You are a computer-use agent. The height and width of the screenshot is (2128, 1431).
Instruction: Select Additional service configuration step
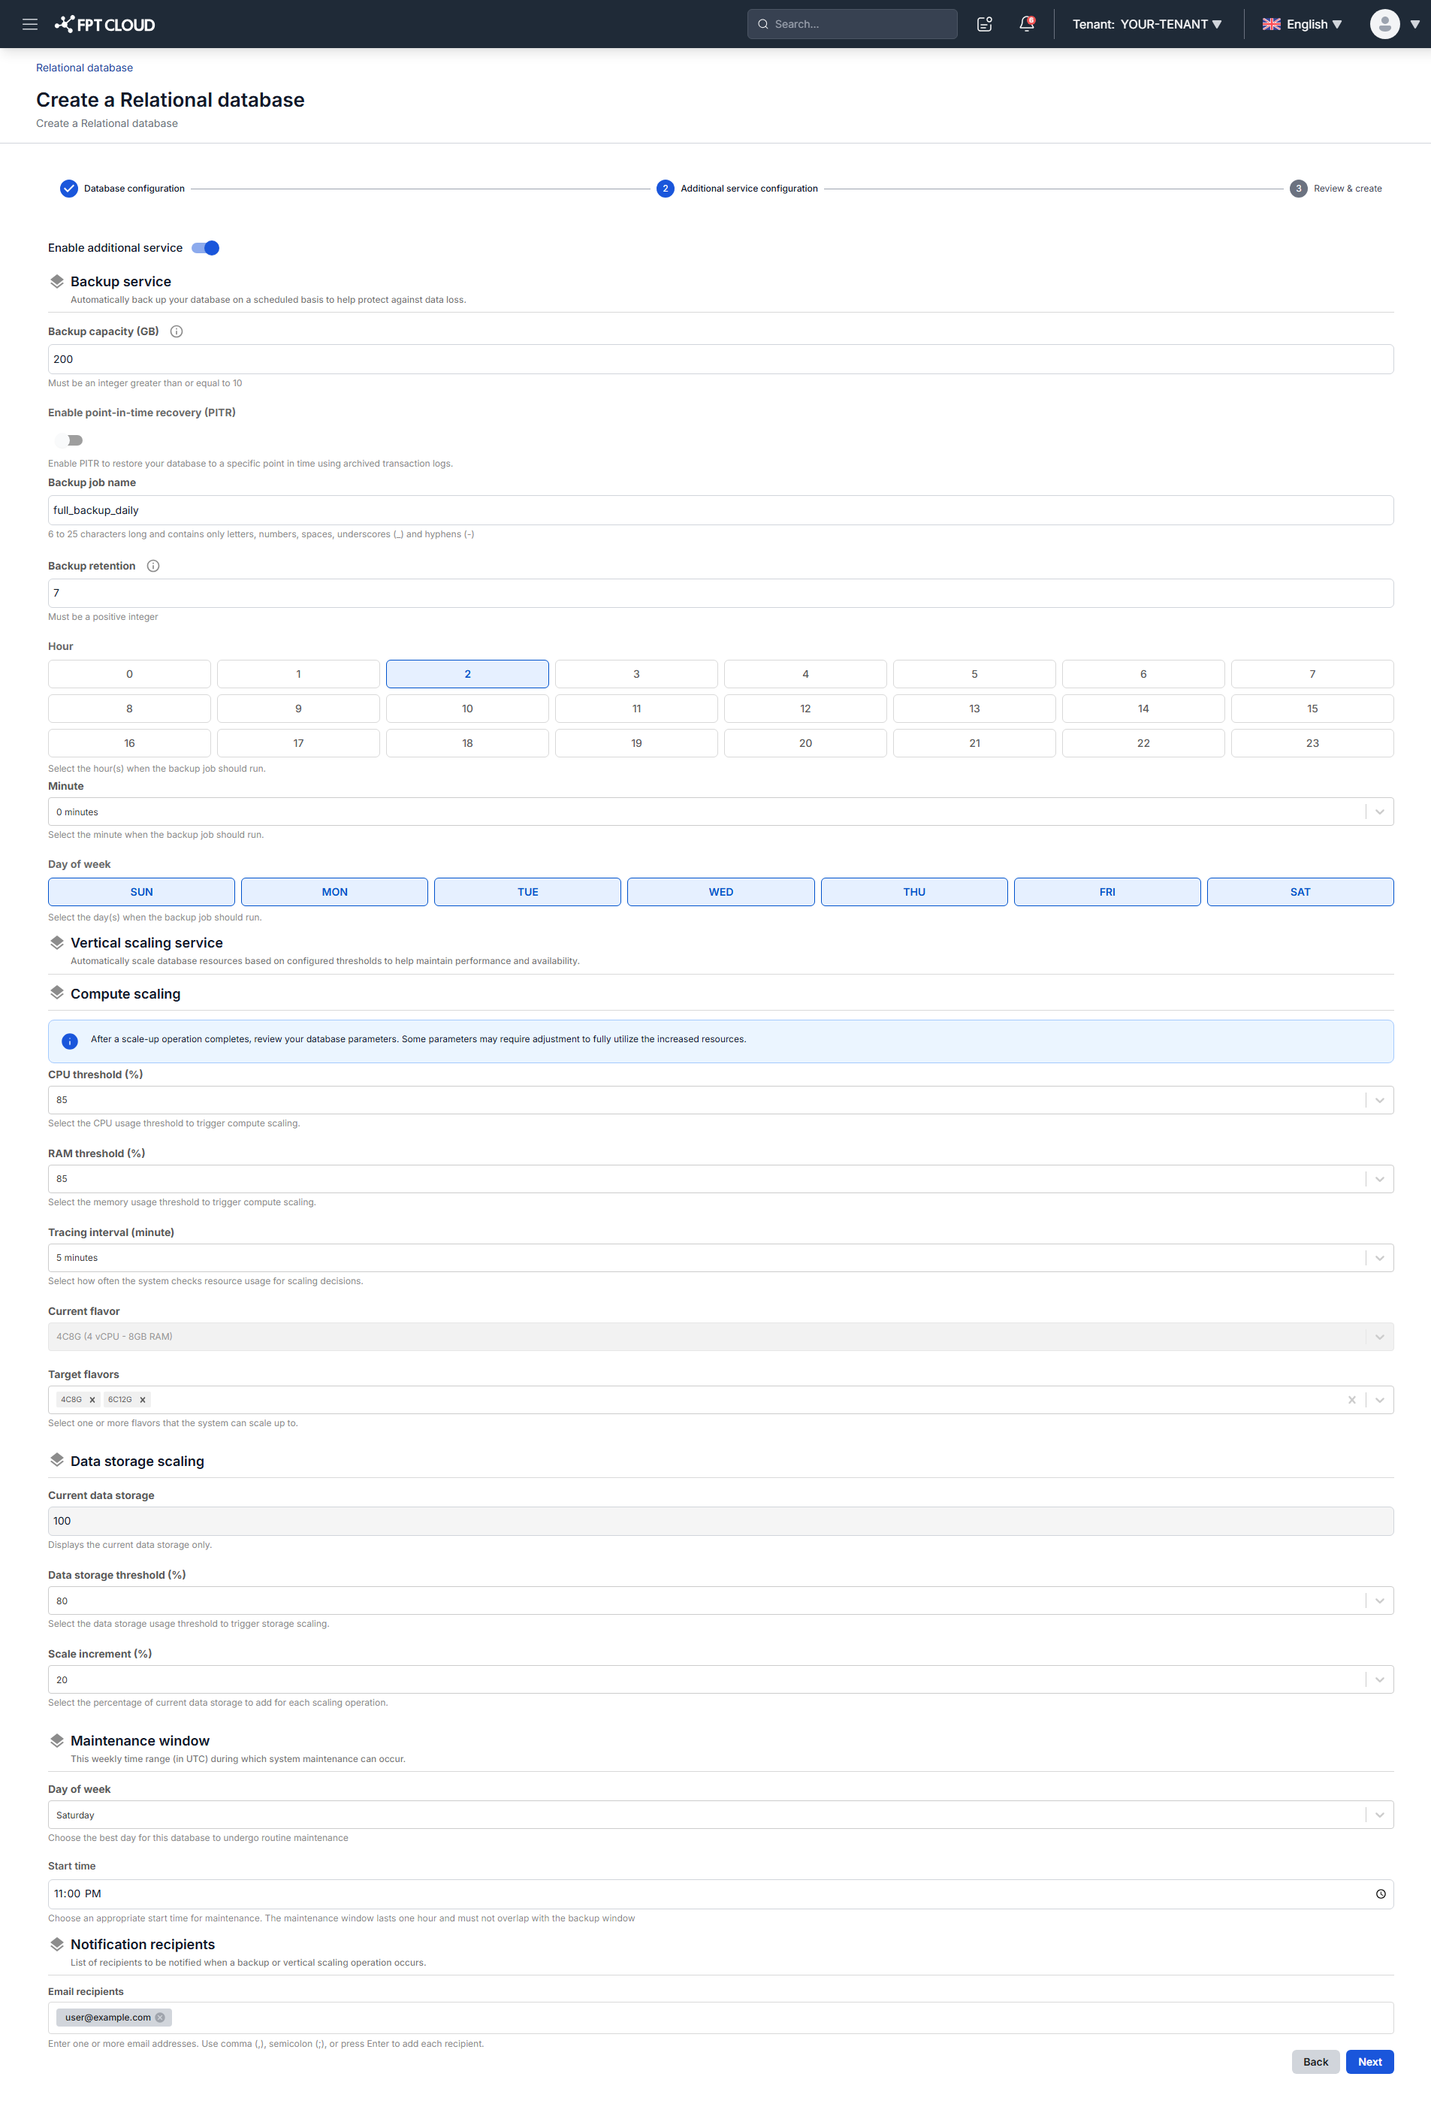tap(738, 189)
